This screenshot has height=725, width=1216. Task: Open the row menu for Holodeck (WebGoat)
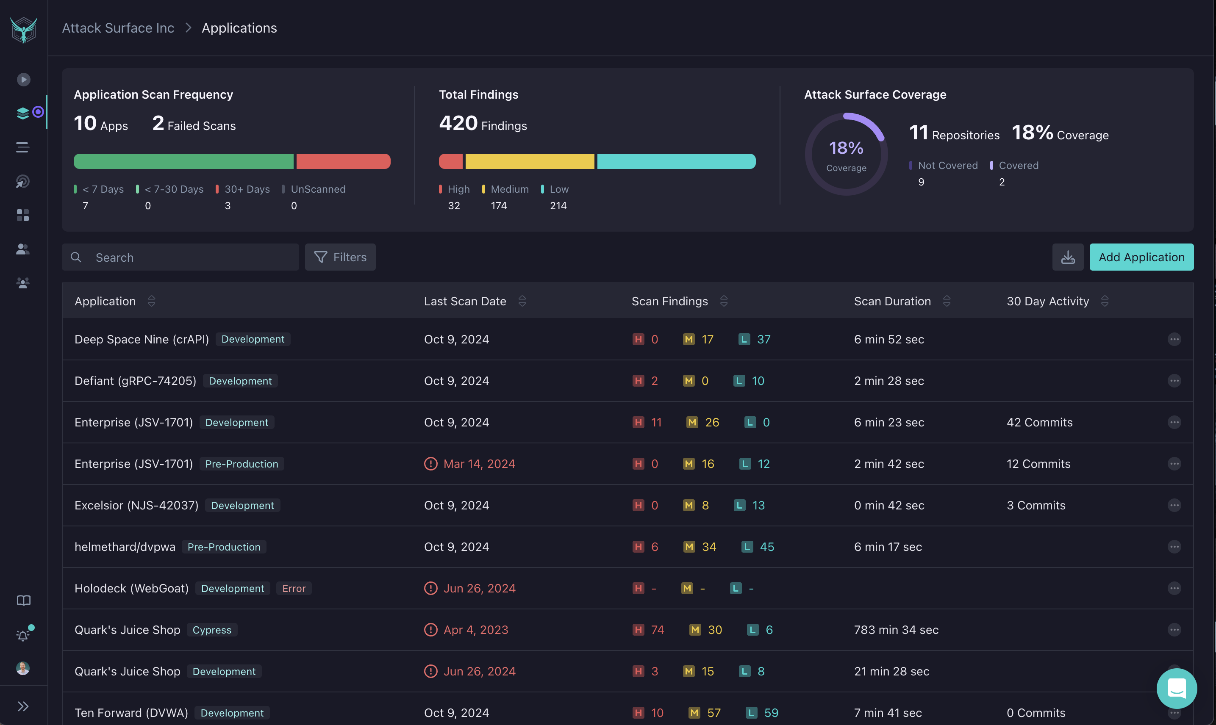pos(1174,588)
